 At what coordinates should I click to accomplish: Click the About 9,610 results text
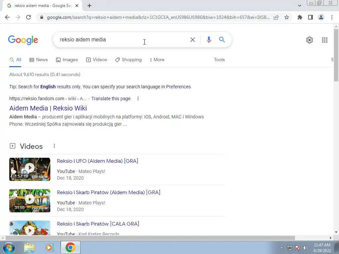(45, 75)
